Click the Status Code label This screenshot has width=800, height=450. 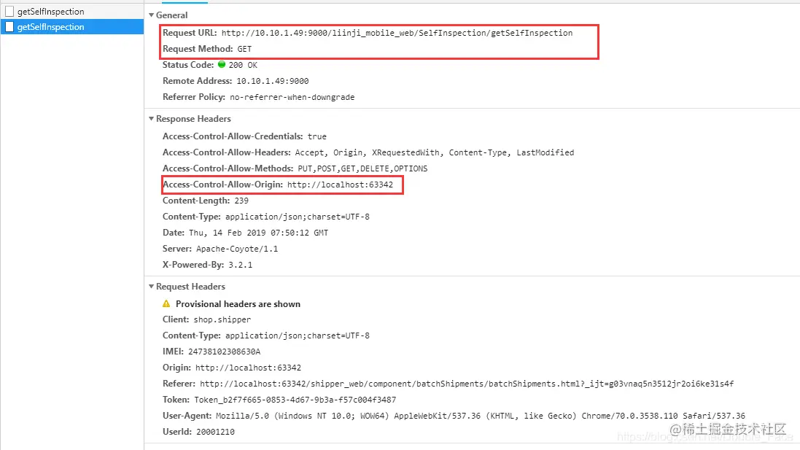point(188,65)
